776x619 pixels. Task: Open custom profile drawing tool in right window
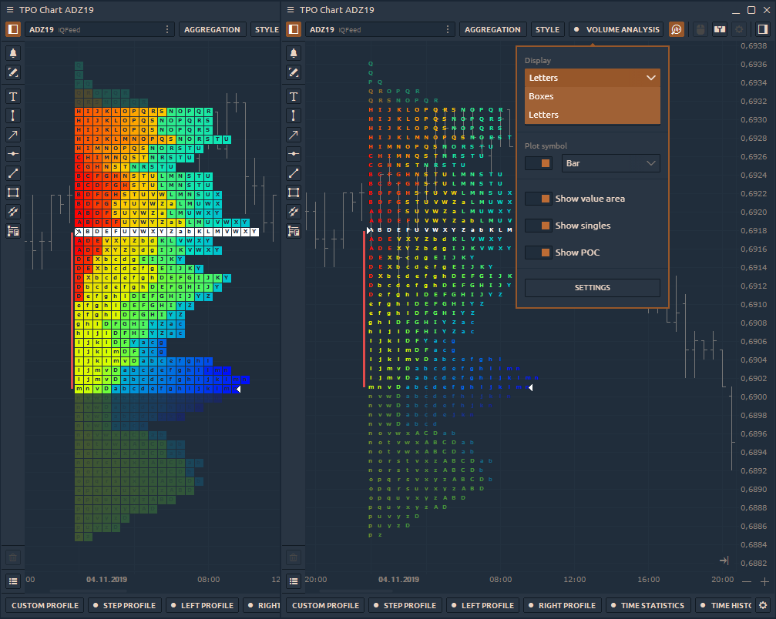[x=294, y=231]
